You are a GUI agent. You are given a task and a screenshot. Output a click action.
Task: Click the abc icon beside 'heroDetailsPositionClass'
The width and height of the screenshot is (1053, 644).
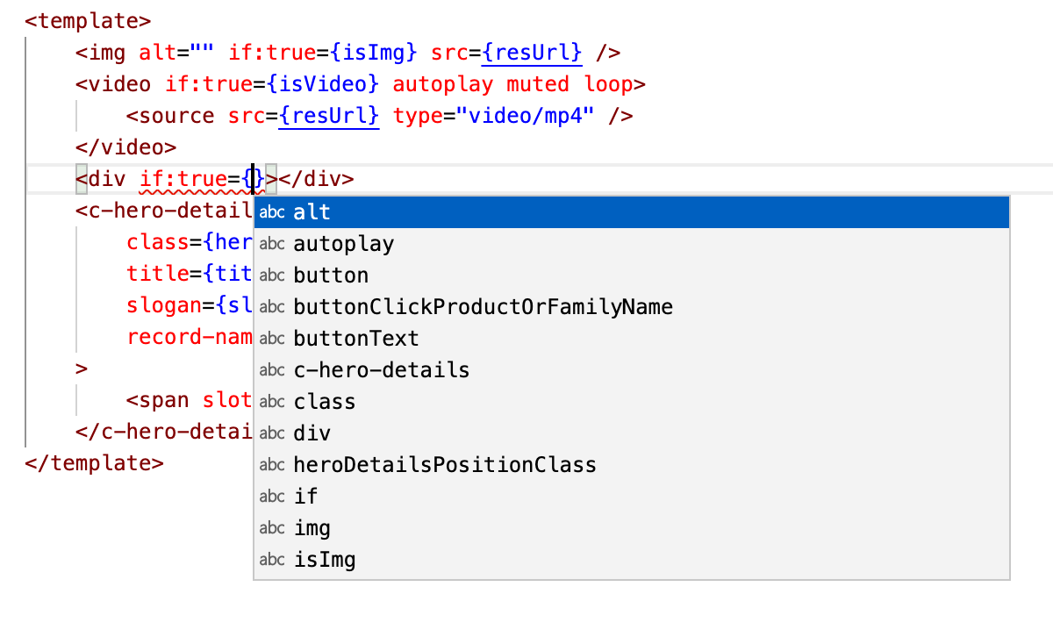coord(272,465)
